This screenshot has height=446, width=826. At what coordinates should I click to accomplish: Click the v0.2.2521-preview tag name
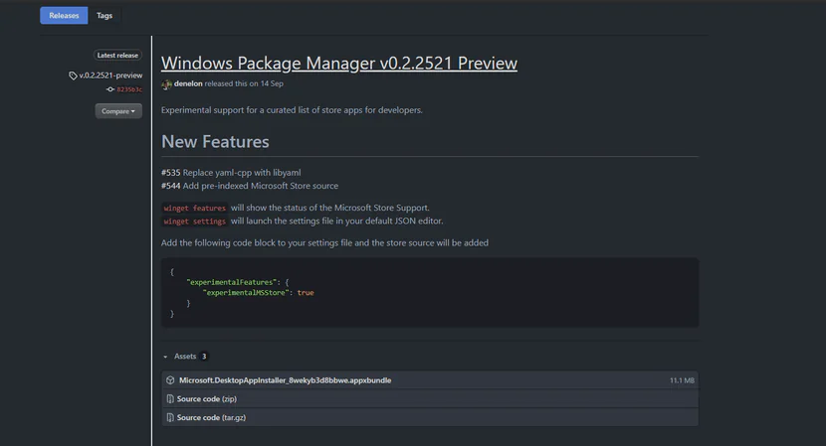point(110,75)
